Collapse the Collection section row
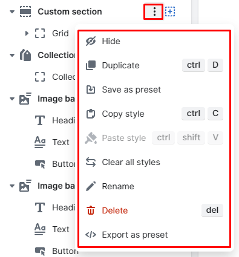 pyautogui.click(x=12, y=55)
